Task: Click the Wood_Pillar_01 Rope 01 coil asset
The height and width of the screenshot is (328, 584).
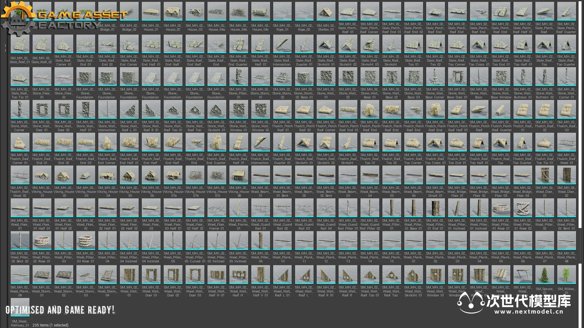Action: click(x=501, y=208)
